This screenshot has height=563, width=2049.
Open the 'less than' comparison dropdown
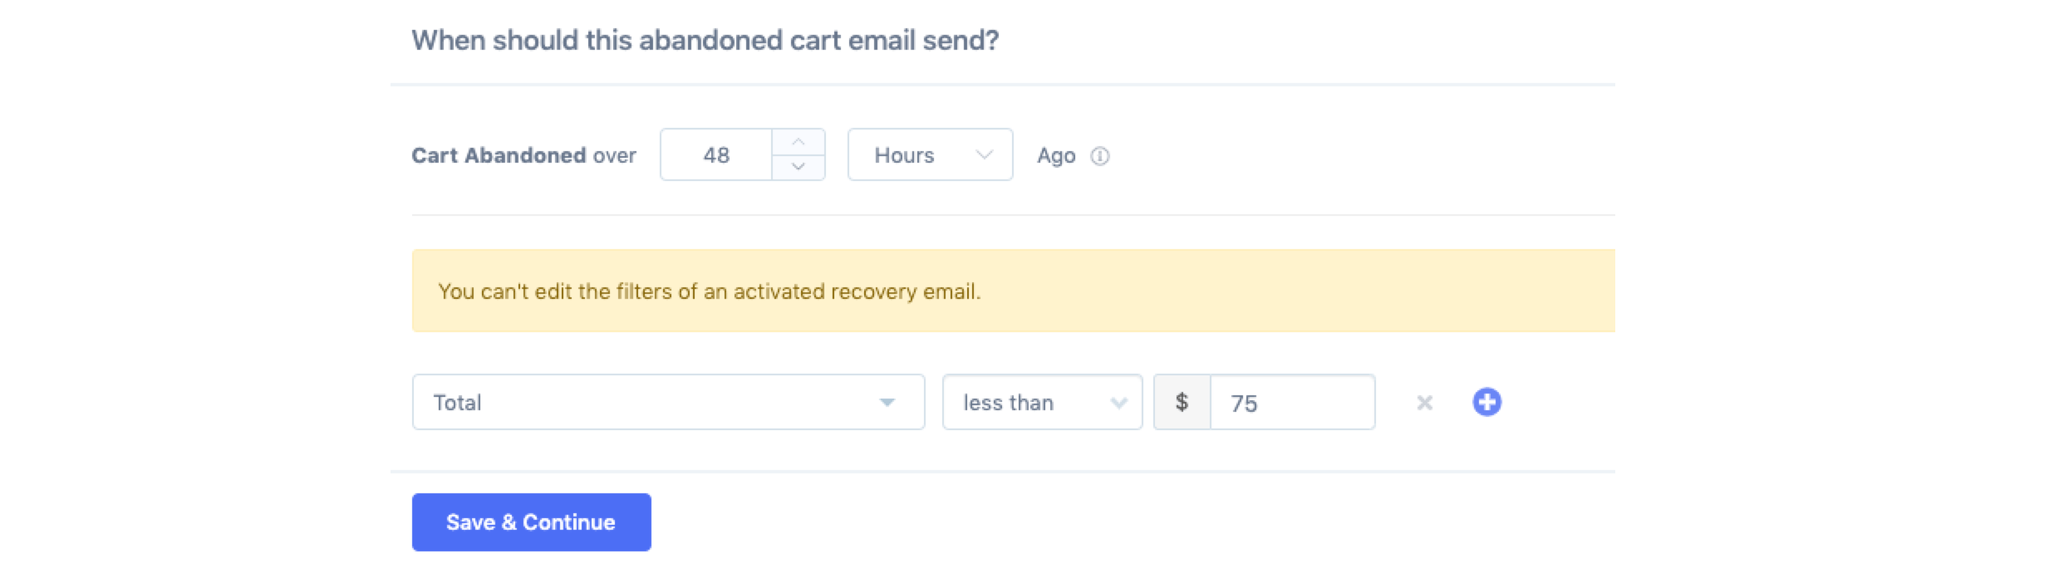(x=1041, y=403)
